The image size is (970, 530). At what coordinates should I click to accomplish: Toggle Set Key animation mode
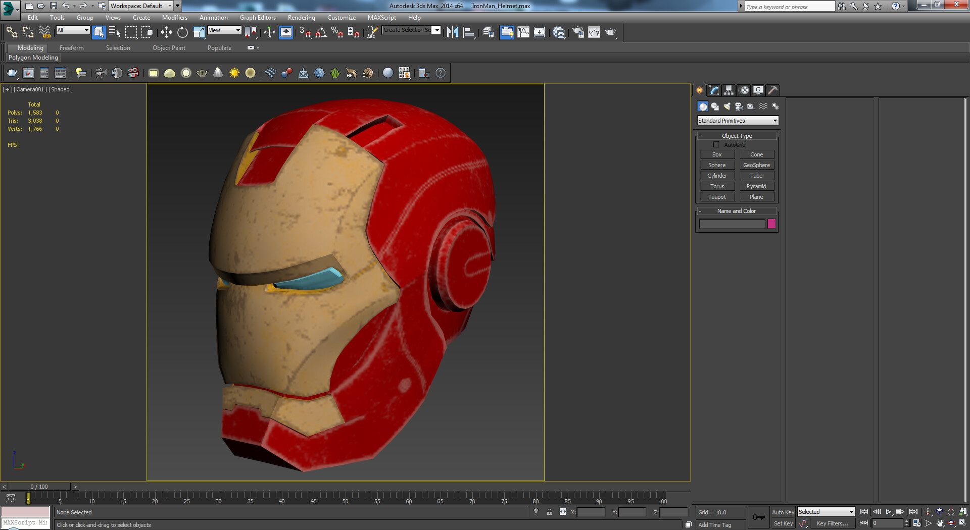[x=783, y=524]
